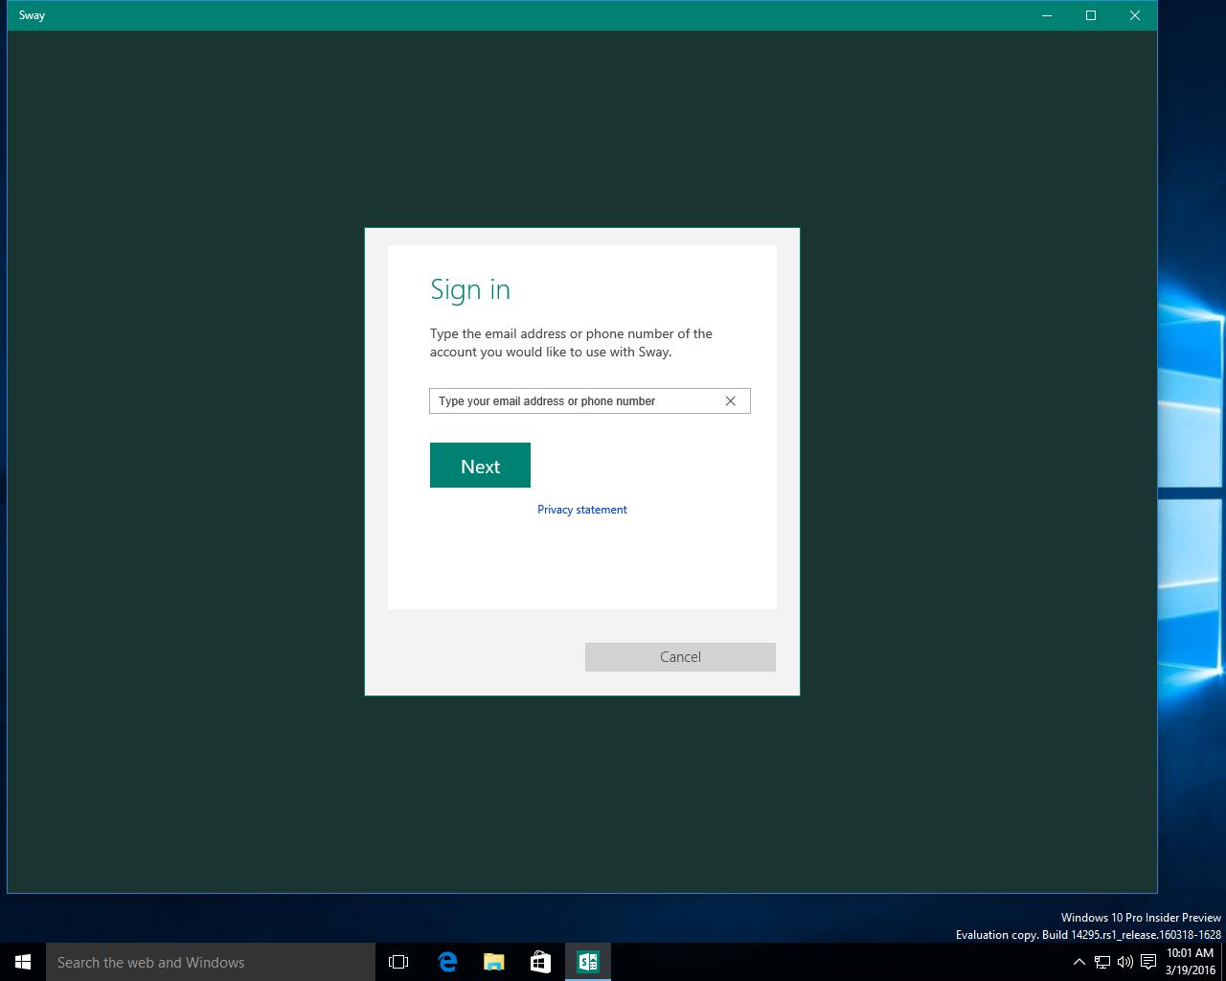Minimize the Sway window
Viewport: 1226px width, 981px height.
1047,15
